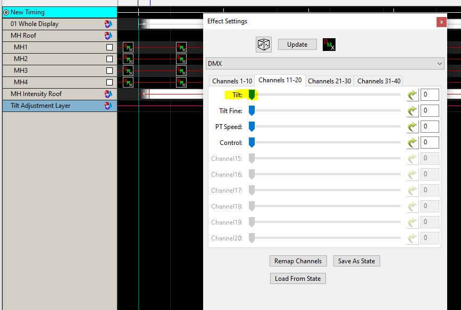Toggle the MH3 row checkbox

coord(110,71)
